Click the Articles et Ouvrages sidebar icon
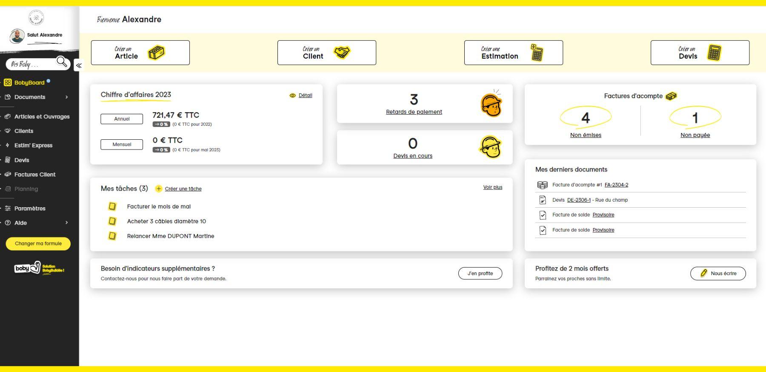The height and width of the screenshot is (372, 766). point(8,116)
